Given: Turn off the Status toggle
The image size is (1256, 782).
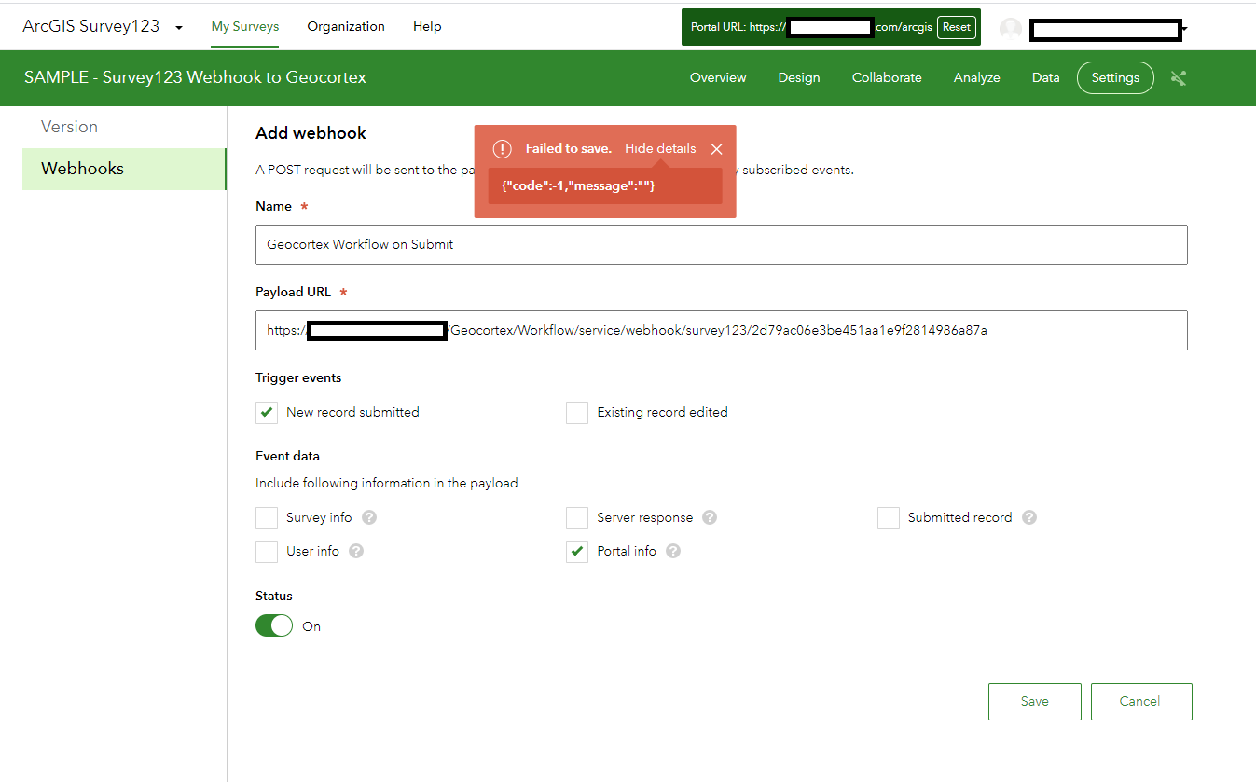Looking at the screenshot, I should tap(274, 626).
